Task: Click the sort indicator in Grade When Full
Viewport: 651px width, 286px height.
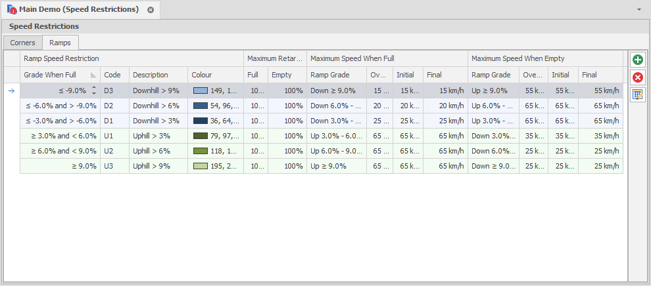Action: pos(93,75)
